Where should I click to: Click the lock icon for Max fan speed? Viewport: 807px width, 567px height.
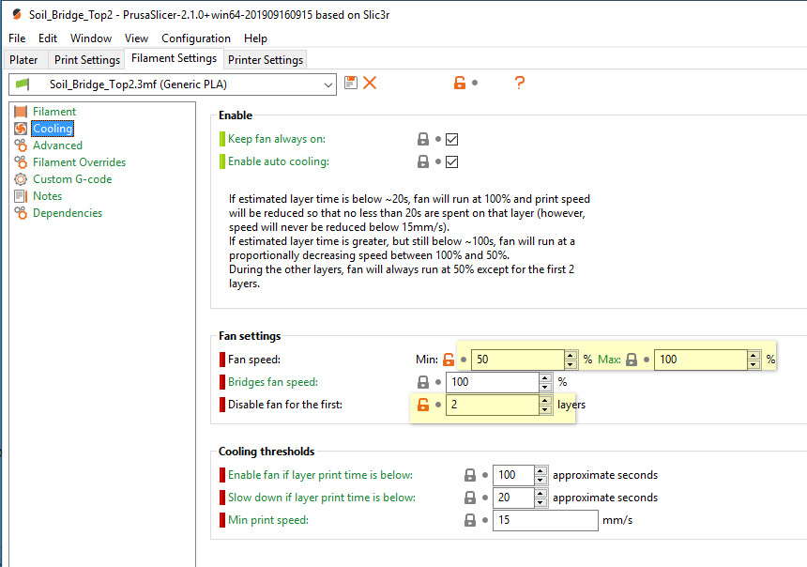click(x=632, y=360)
